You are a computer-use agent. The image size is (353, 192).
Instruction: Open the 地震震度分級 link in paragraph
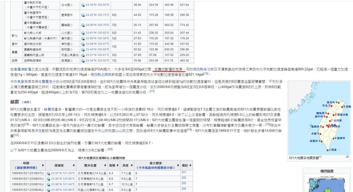tap(48, 82)
